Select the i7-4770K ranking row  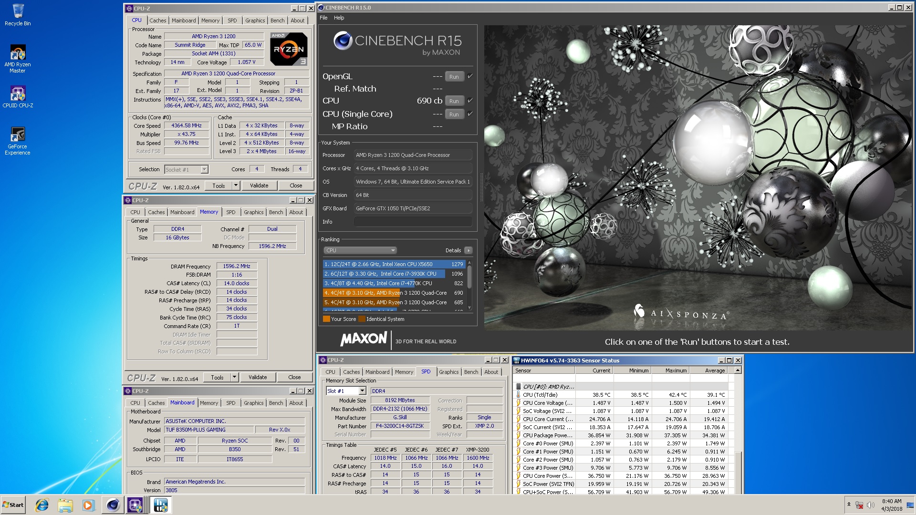(394, 283)
